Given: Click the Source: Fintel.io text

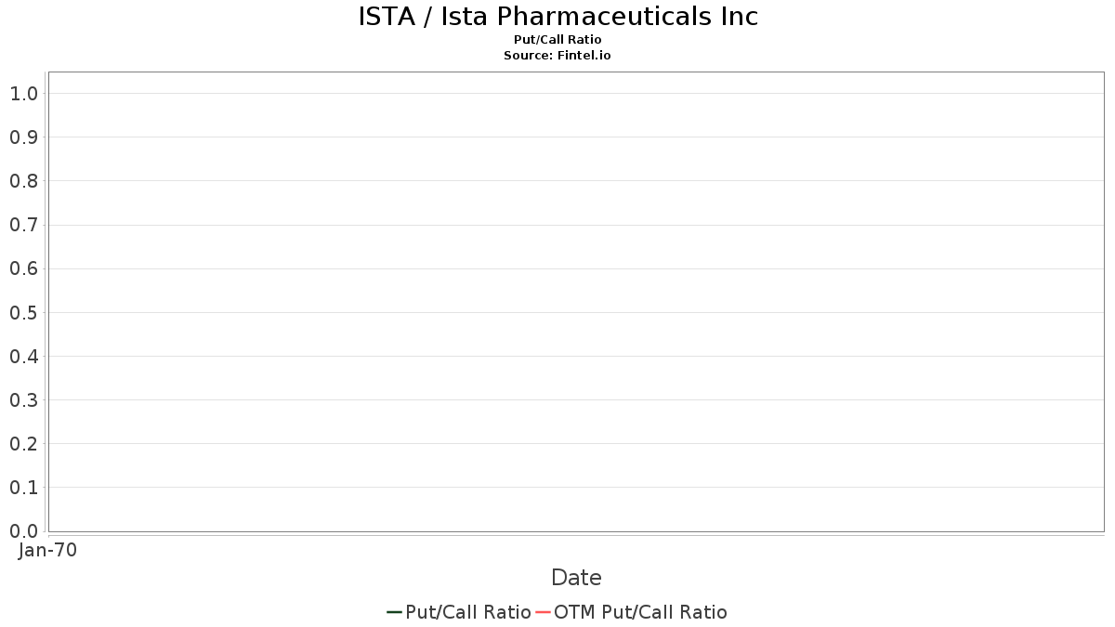Looking at the screenshot, I should [x=557, y=56].
